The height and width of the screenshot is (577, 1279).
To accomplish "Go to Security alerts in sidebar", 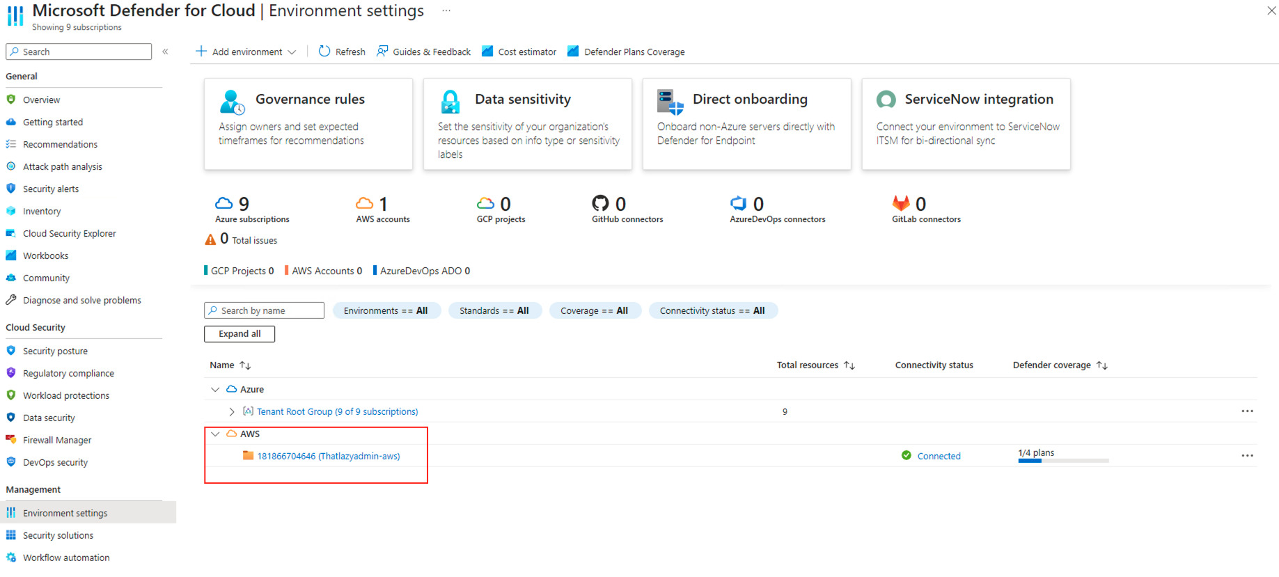I will 51,189.
